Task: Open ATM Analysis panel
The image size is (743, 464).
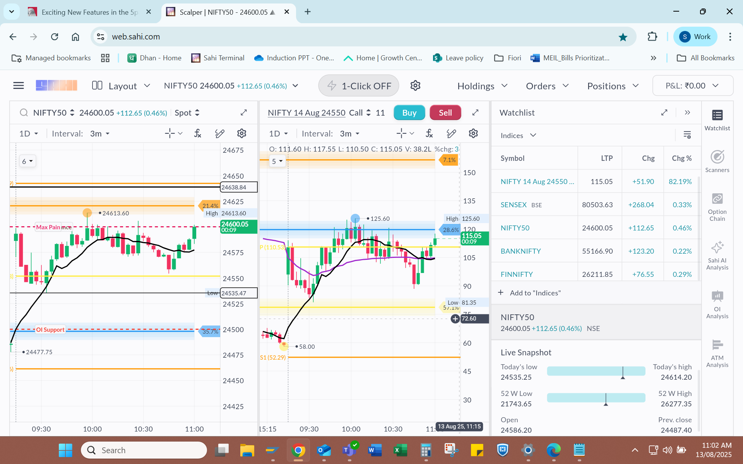Action: (717, 353)
